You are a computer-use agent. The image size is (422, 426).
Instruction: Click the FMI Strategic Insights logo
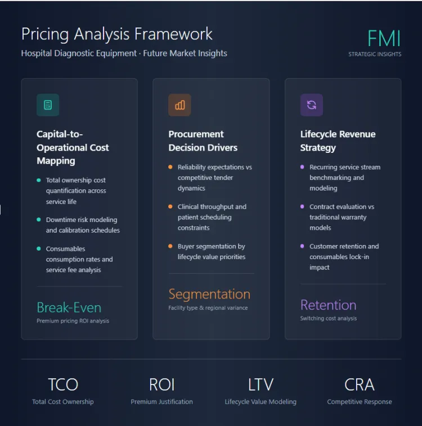375,42
